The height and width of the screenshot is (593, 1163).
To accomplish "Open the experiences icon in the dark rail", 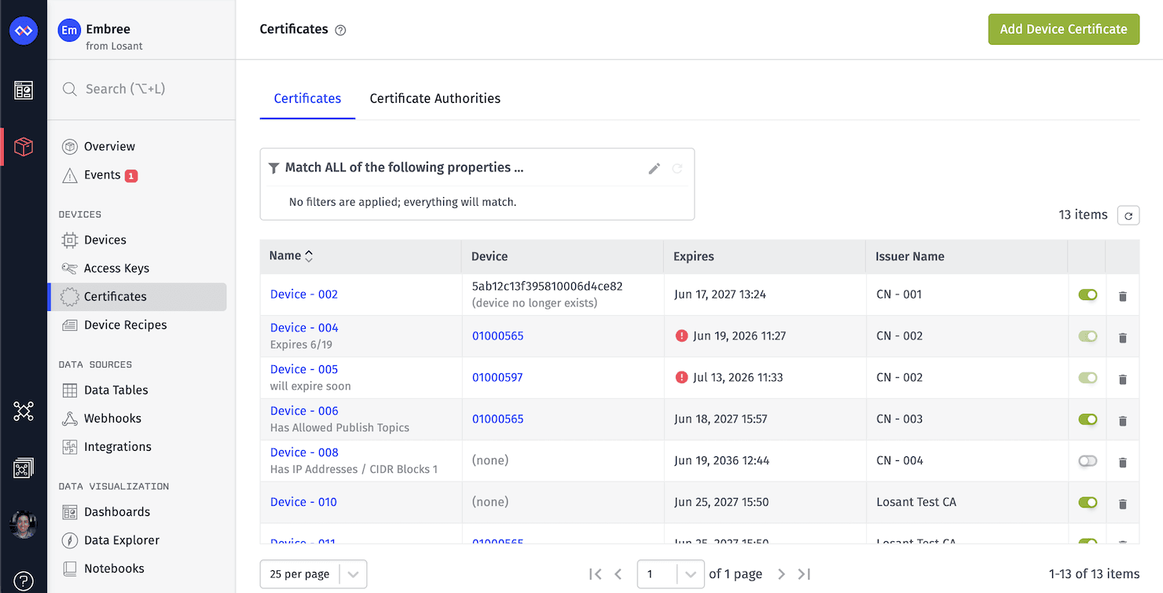I will click(x=24, y=469).
